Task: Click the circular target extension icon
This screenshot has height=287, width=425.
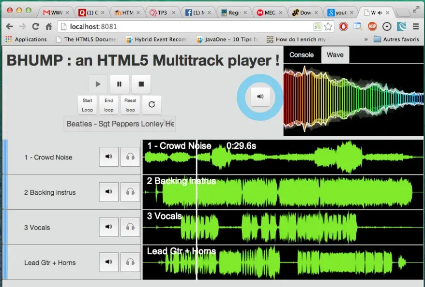Action: [387, 27]
